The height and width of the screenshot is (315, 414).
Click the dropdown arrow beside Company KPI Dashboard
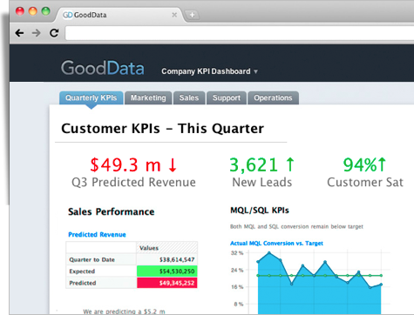point(255,71)
